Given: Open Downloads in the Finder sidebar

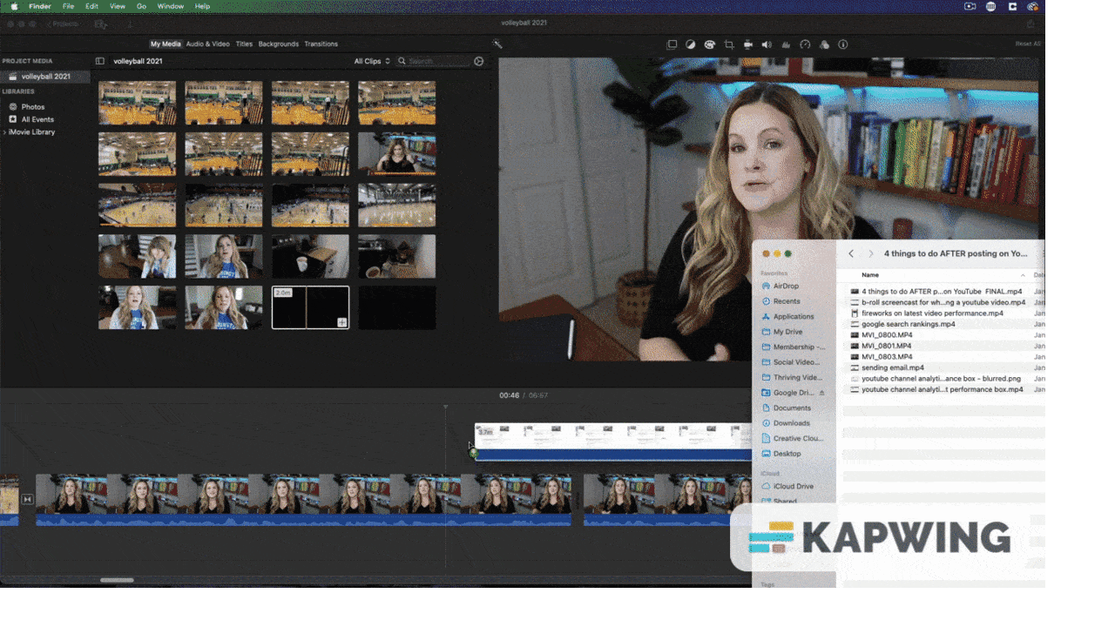Looking at the screenshot, I should pyautogui.click(x=791, y=423).
